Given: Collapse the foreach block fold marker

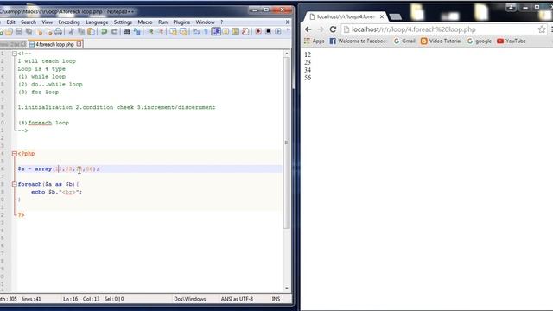Looking at the screenshot, I should pyautogui.click(x=15, y=184).
